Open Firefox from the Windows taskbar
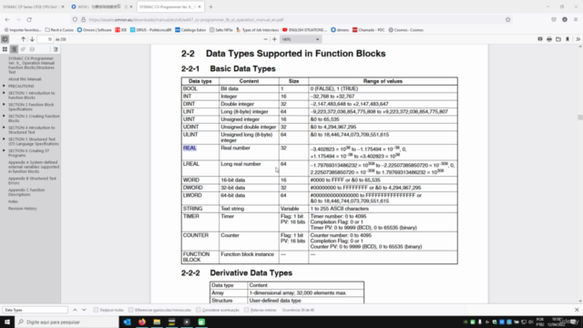Image resolution: width=583 pixels, height=328 pixels. [142, 322]
